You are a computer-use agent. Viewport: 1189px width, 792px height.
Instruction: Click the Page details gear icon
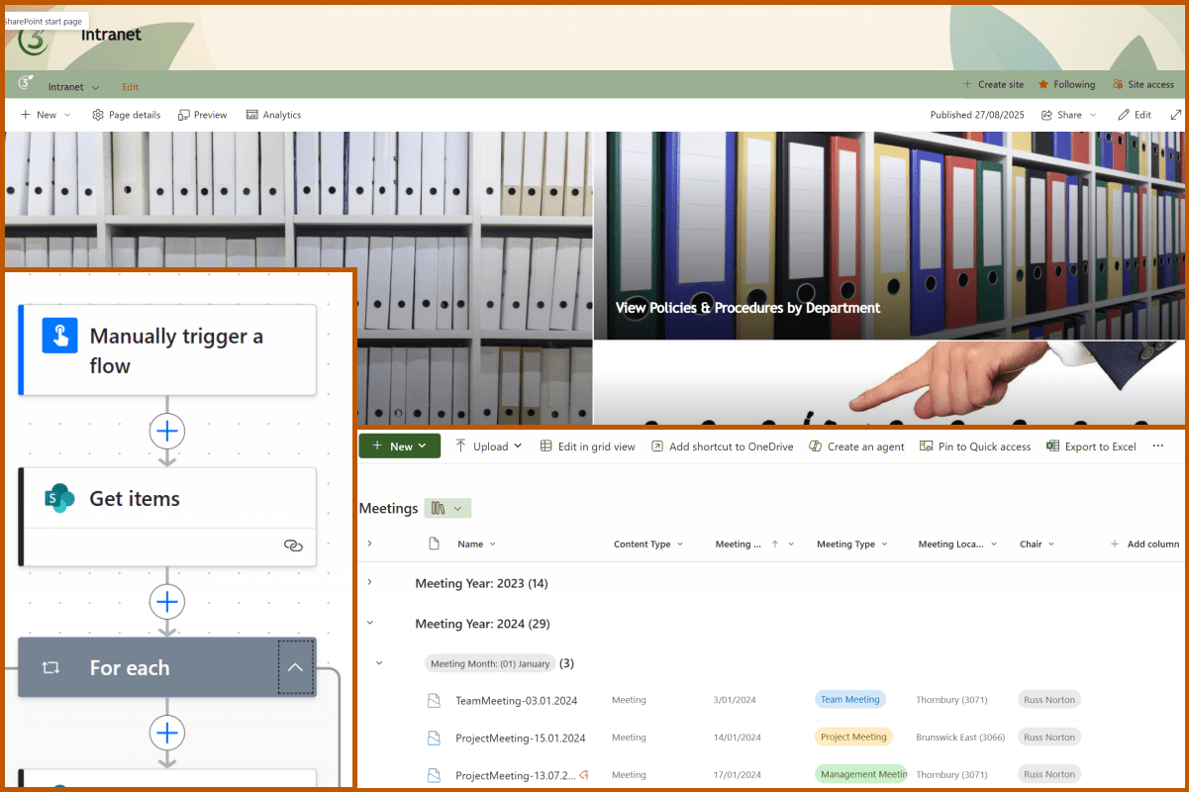click(x=98, y=115)
